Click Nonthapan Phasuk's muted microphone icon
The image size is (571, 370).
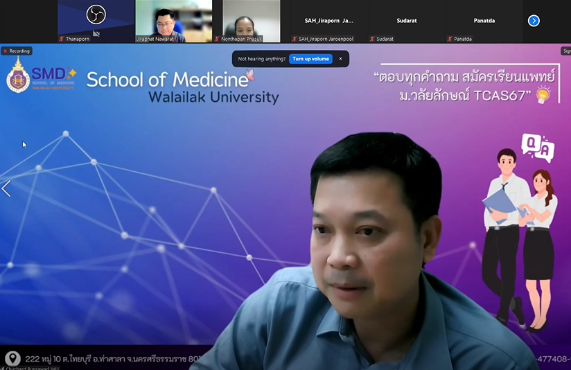pyautogui.click(x=217, y=39)
